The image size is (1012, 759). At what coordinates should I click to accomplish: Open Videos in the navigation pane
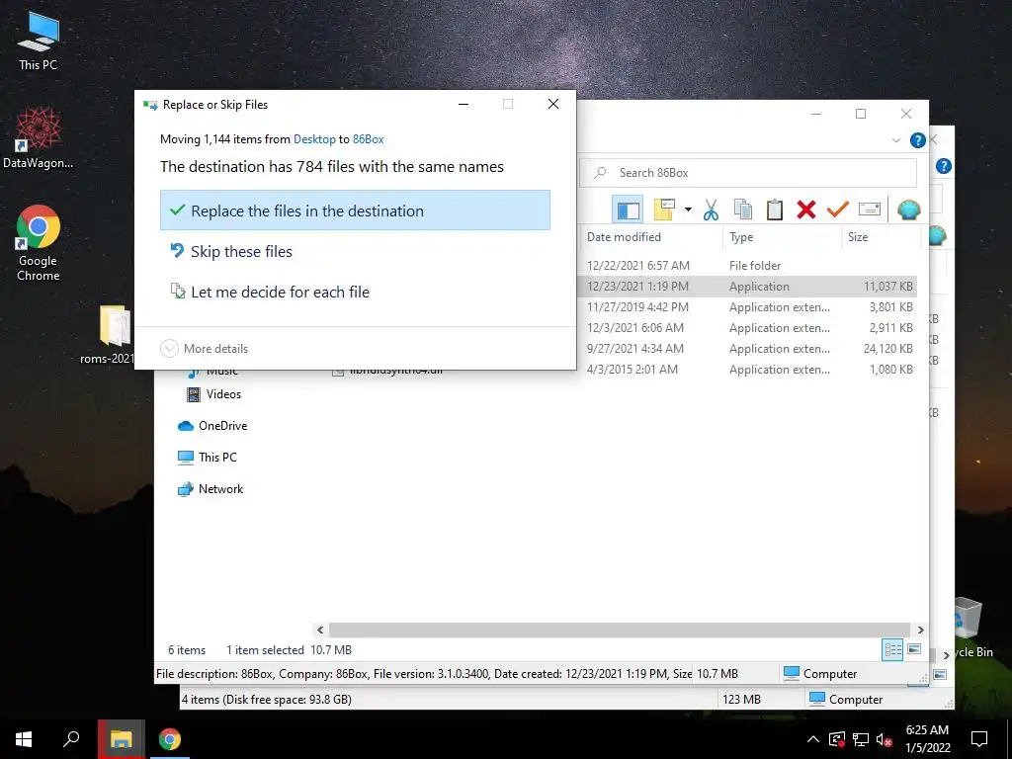[x=213, y=394]
